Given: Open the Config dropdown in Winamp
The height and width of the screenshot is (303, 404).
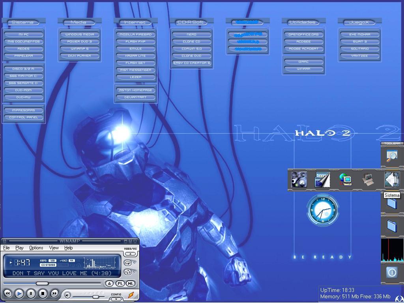Looking at the screenshot, I should click(x=116, y=299).
